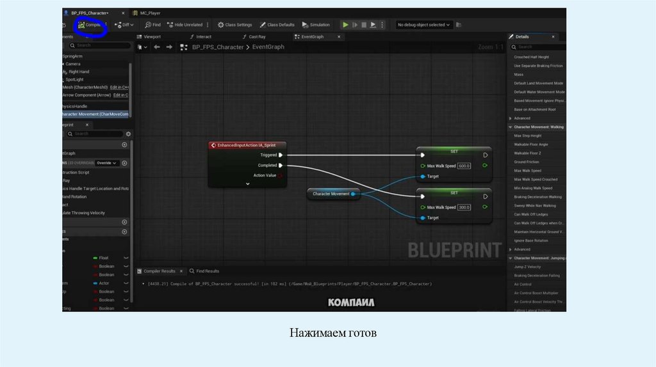The height and width of the screenshot is (367, 656).
Task: Click the Frame Skip (step) button
Action: [x=355, y=25]
